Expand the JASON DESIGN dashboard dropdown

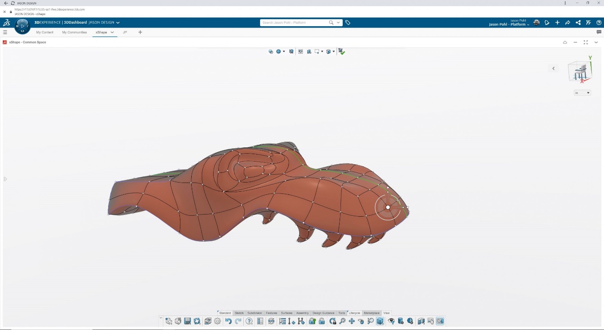pos(118,23)
